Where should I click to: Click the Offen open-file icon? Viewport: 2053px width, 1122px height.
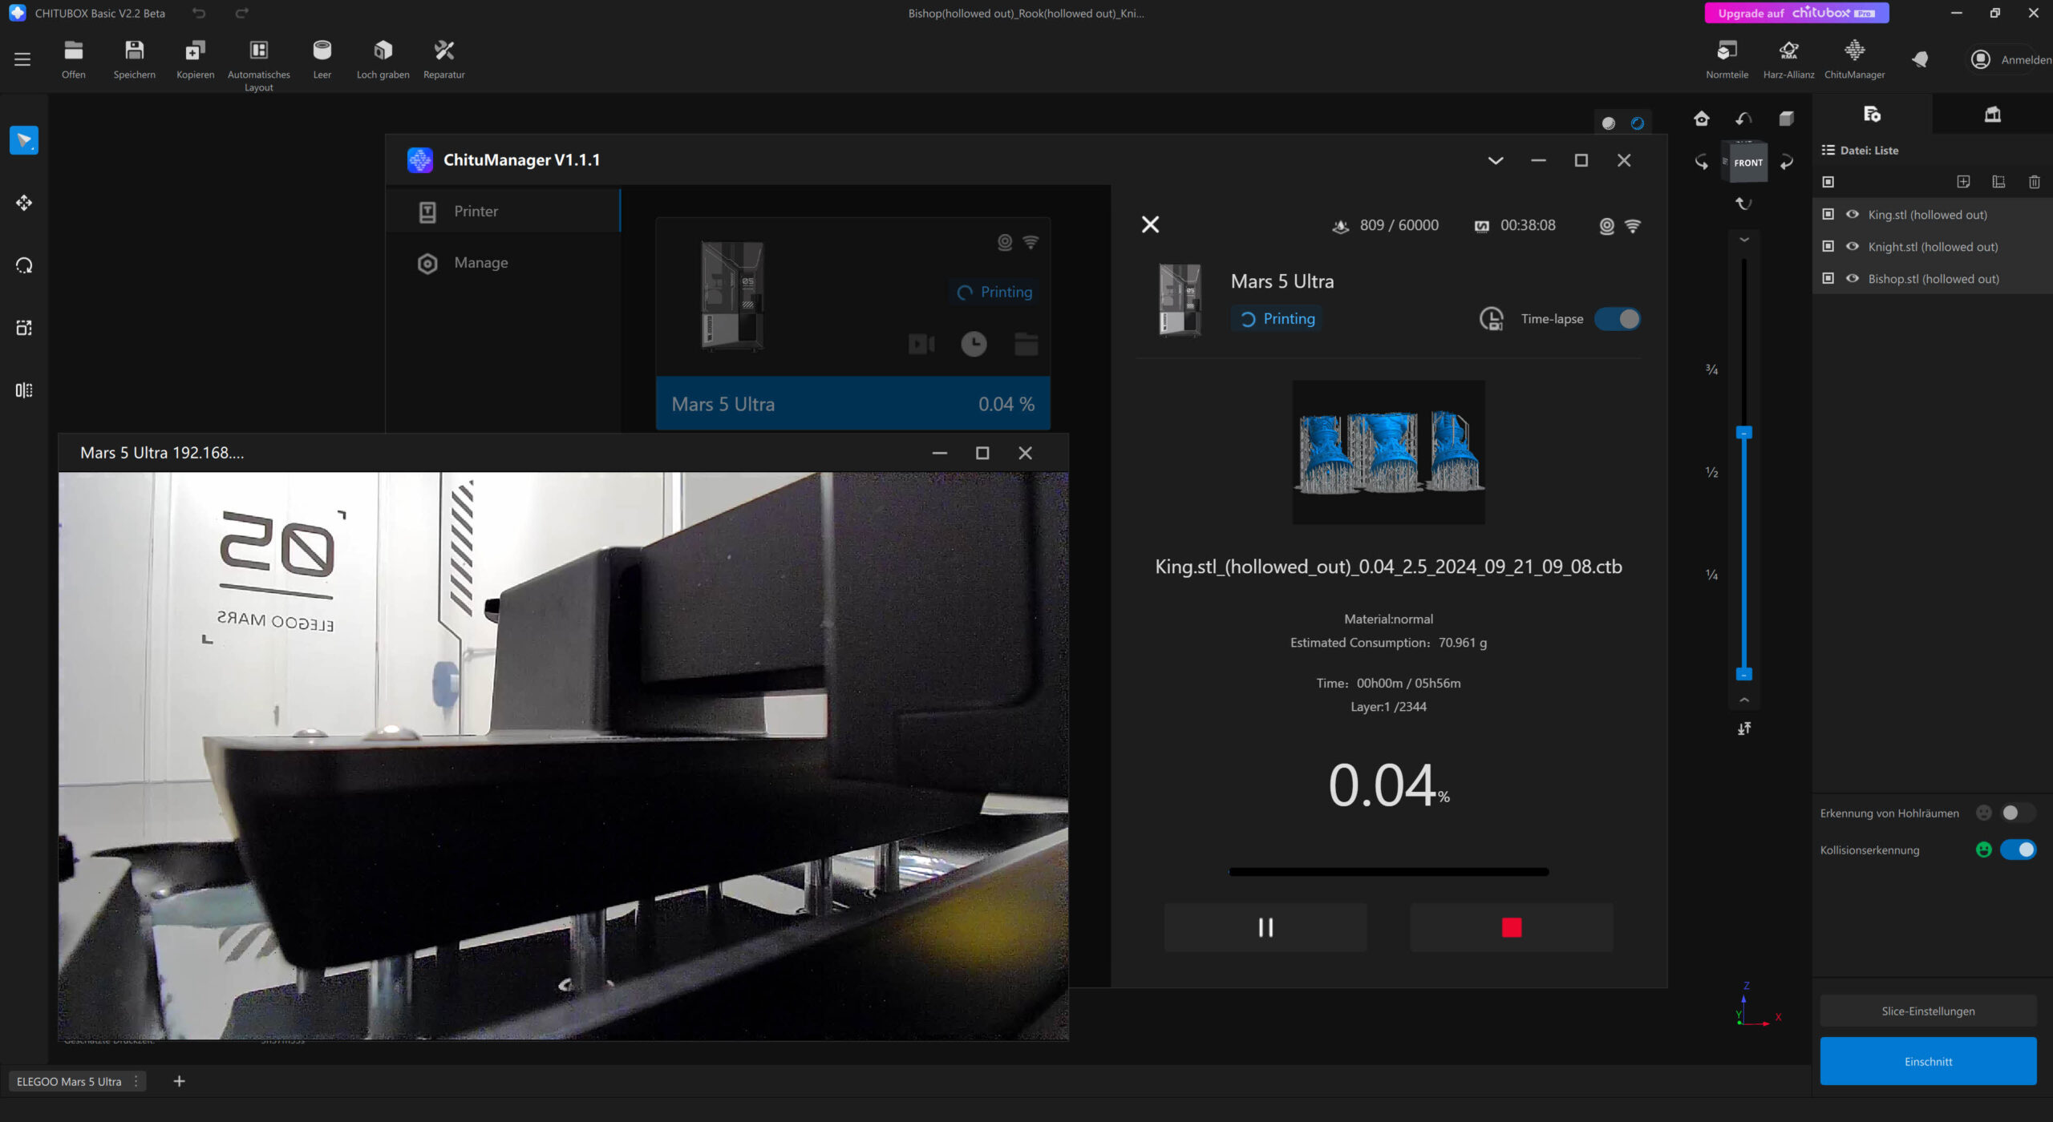[73, 59]
